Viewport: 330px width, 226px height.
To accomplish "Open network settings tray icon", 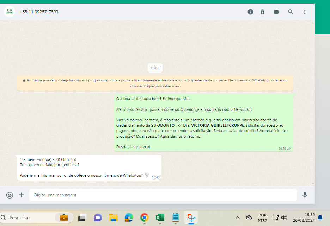I will 275,218.
